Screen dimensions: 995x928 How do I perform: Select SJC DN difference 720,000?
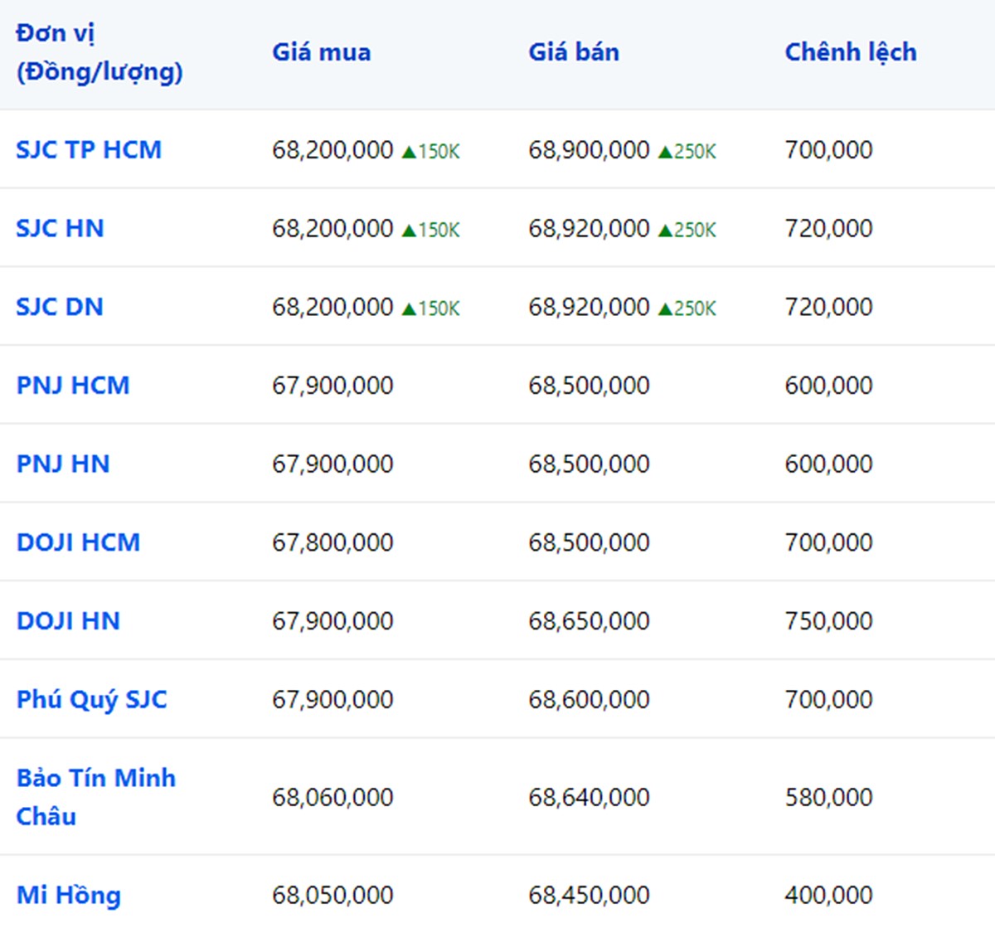tap(828, 307)
